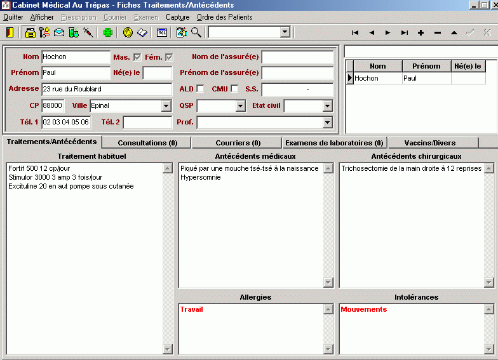The width and height of the screenshot is (498, 360).
Task: Click the Né(e) le column header
Action: coord(468,66)
